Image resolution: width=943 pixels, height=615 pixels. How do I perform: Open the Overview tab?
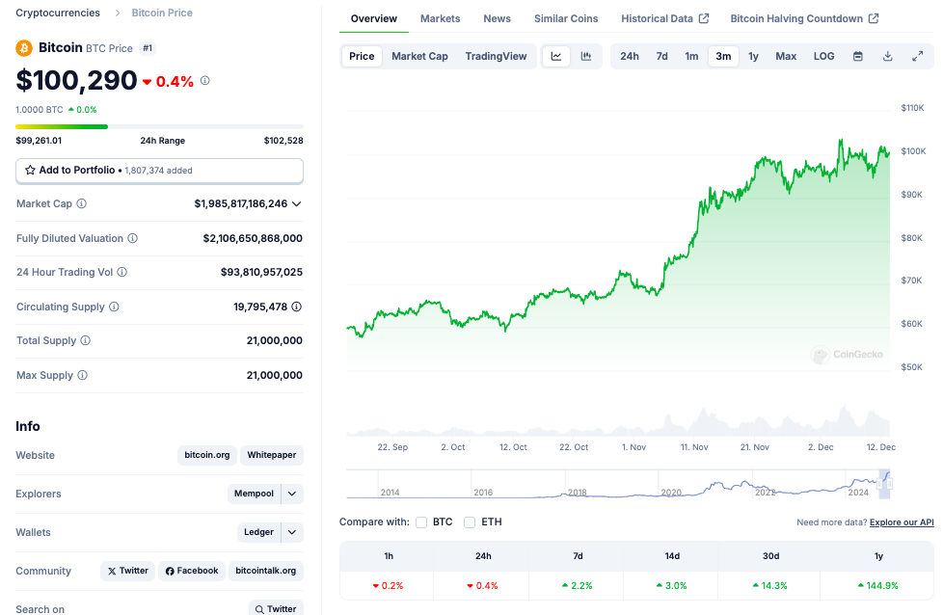(374, 18)
